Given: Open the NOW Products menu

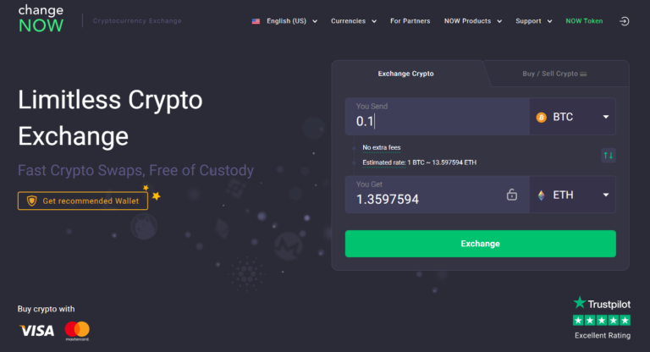Looking at the screenshot, I should (x=472, y=21).
